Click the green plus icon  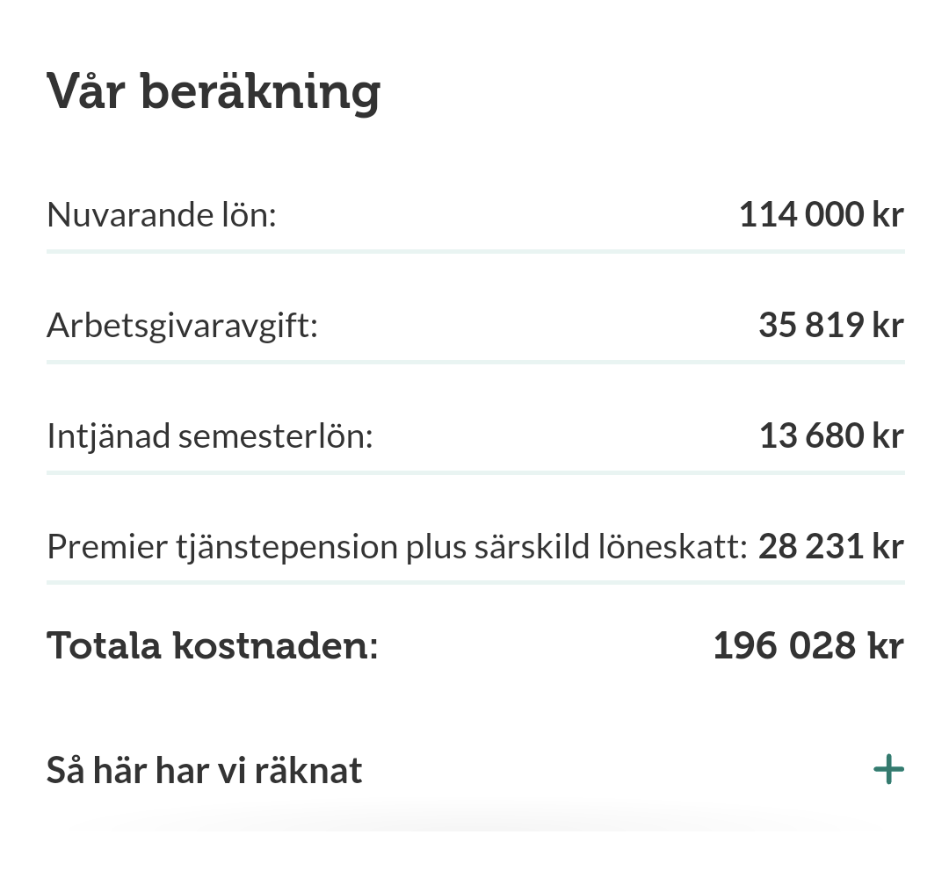pyautogui.click(x=888, y=770)
